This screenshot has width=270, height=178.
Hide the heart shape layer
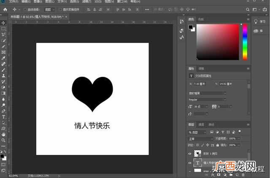point(190,154)
